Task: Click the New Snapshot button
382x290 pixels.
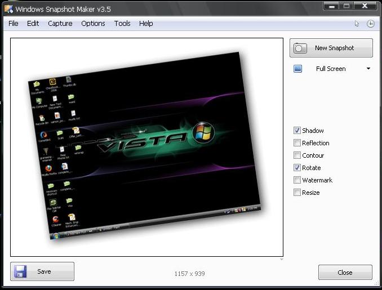Action: coord(331,48)
